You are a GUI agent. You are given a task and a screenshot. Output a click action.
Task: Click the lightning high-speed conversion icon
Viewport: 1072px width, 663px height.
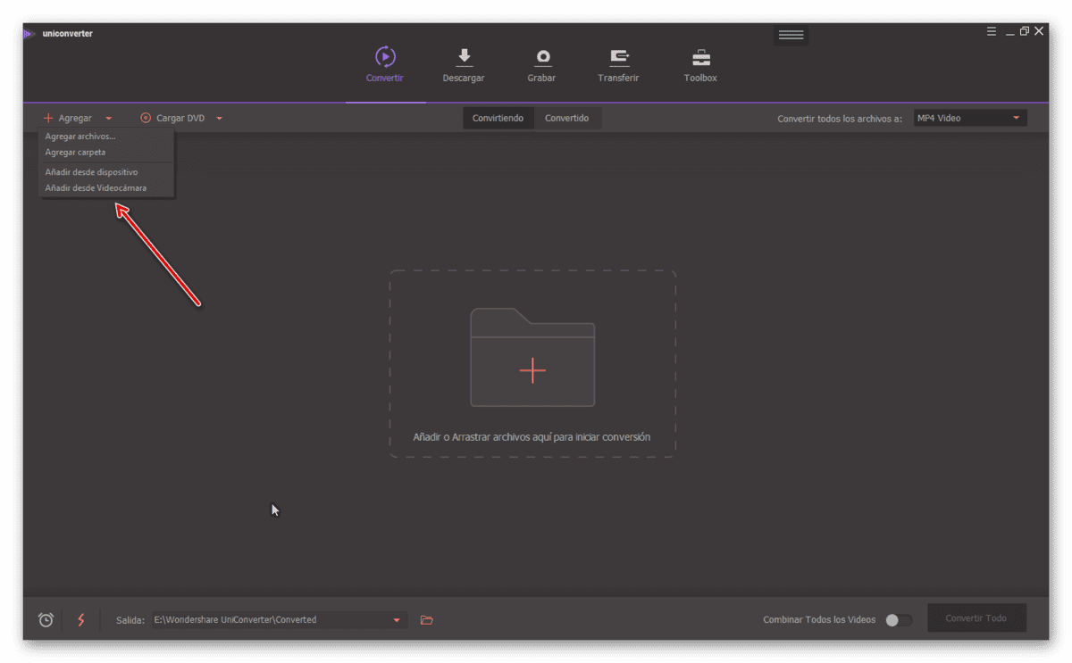point(81,619)
